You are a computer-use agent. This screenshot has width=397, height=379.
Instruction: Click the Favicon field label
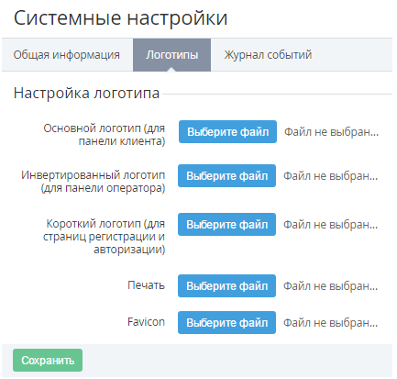(x=146, y=322)
